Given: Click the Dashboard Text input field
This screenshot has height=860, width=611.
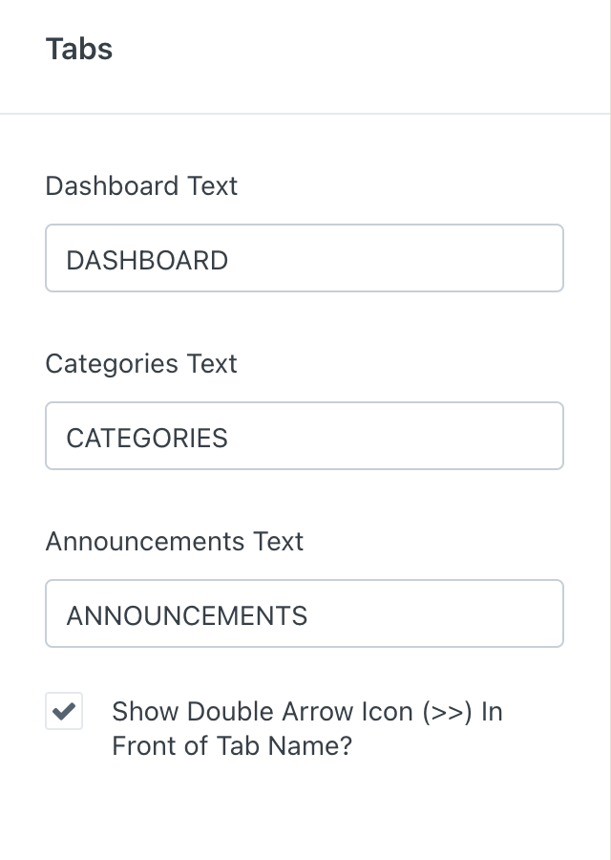Looking at the screenshot, I should tap(304, 258).
